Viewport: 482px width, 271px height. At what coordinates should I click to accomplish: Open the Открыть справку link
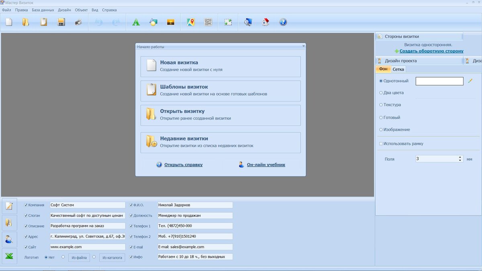point(183,165)
